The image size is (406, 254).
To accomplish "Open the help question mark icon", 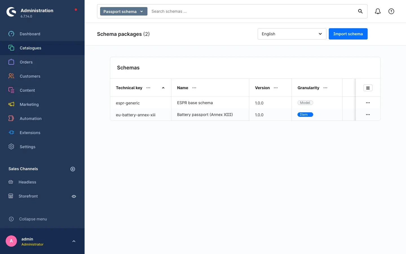I will pos(391,11).
